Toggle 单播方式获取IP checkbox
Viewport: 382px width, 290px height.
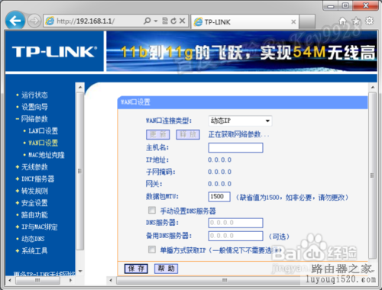pos(152,250)
